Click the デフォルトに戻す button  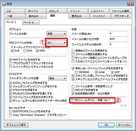point(16,125)
